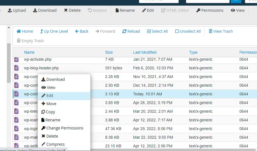
Task: Click Permissions in the top toolbar
Action: 210,10
